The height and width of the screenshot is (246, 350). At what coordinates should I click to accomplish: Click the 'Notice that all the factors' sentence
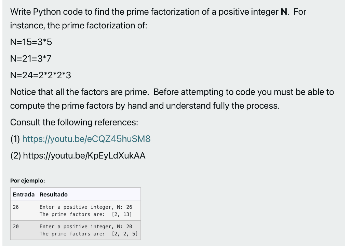coord(172,99)
